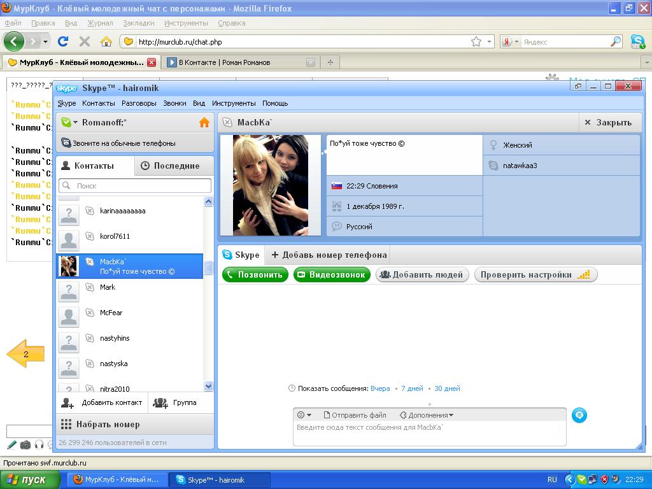
Task: Open Журнал menu in Firefox
Action: tap(100, 23)
